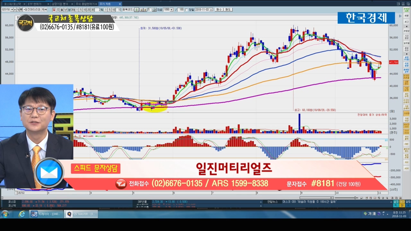411x231 pixels.
Task: Click the chart zoom slider at bottom
Action: [x=356, y=198]
